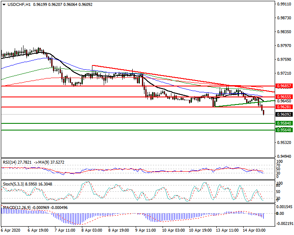
Task: Click the green 0.95840 support price label
Action: pyautogui.click(x=284, y=123)
